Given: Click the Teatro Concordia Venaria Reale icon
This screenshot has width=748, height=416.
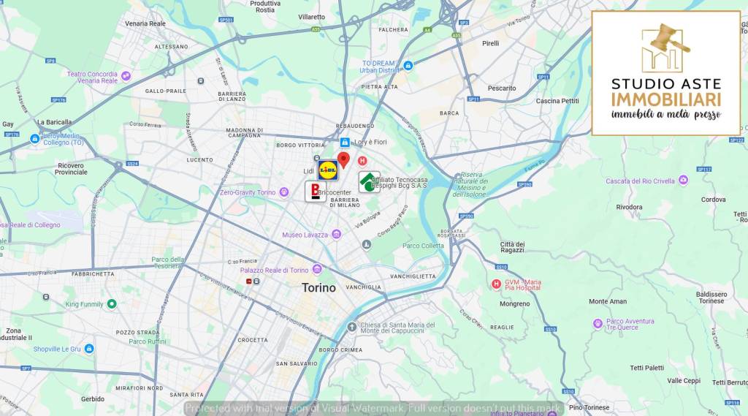Looking at the screenshot, I should [x=126, y=76].
